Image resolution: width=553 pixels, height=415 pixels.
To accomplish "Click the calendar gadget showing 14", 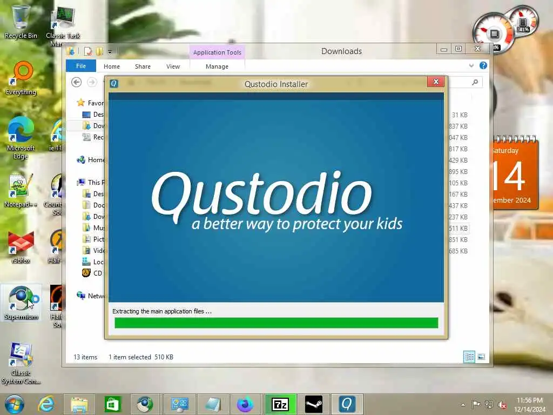I will pyautogui.click(x=515, y=173).
